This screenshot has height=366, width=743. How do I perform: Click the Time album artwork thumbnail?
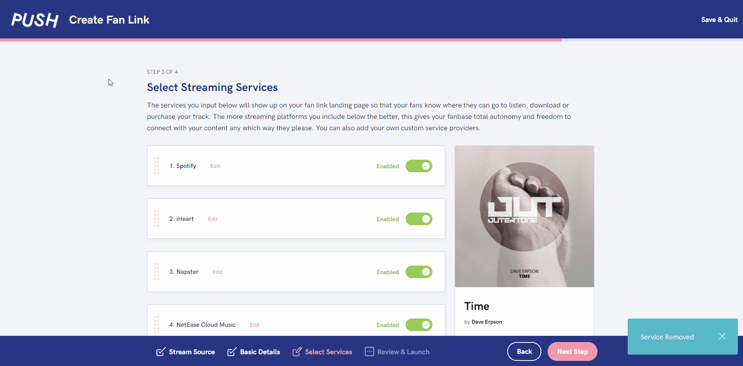pos(524,217)
